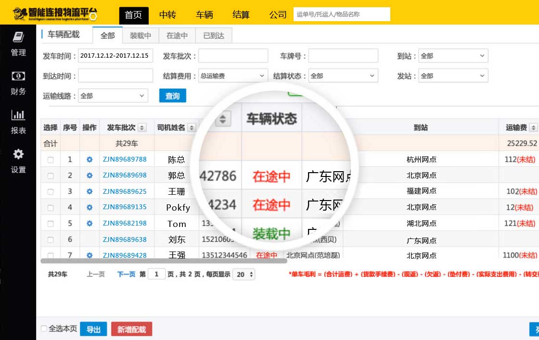Click sort icon beside 发车批次 header

coord(142,127)
